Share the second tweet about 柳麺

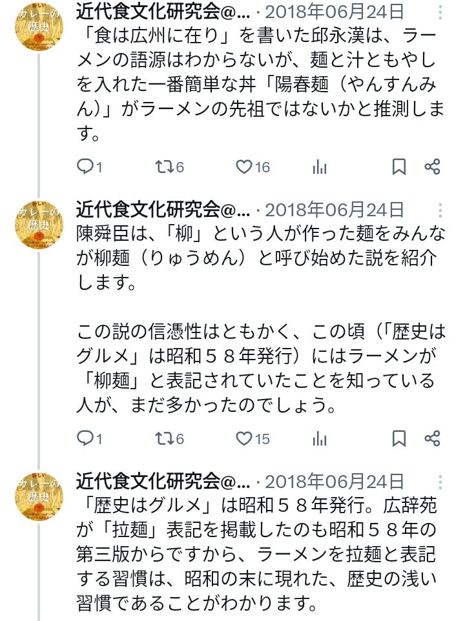click(x=432, y=439)
